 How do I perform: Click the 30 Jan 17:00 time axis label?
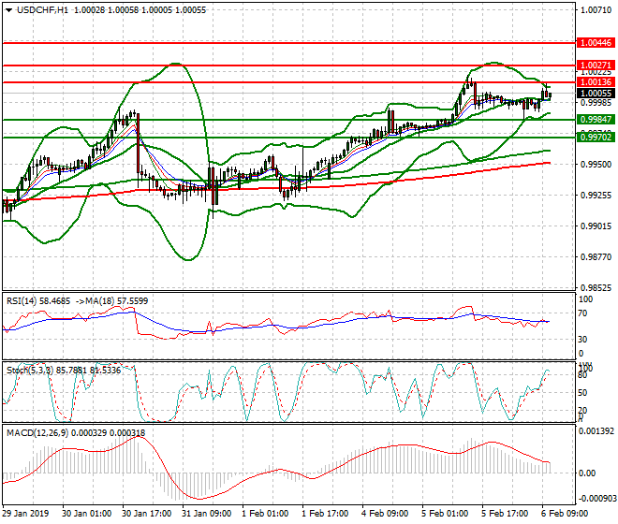point(147,514)
